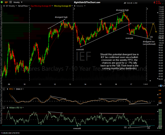This screenshot has width=165, height=135.
Task: Click the vertical dashed line labeled 3
Action: click(73, 44)
